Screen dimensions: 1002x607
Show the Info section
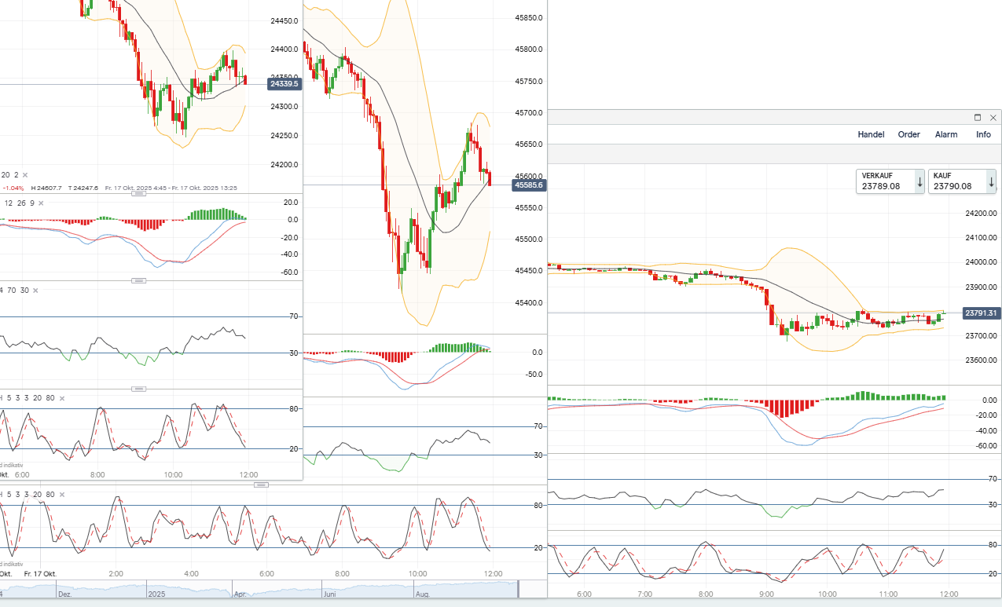983,134
